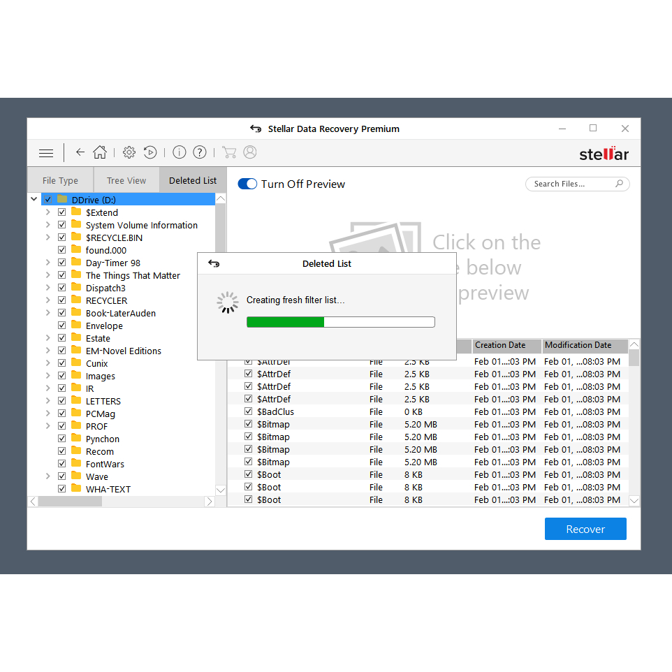Click the resume recovery icon
The height and width of the screenshot is (672, 672).
(150, 152)
